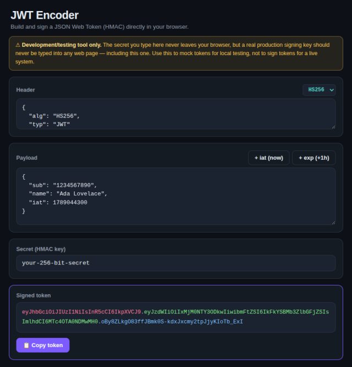Click the Signed token label

tap(34, 295)
